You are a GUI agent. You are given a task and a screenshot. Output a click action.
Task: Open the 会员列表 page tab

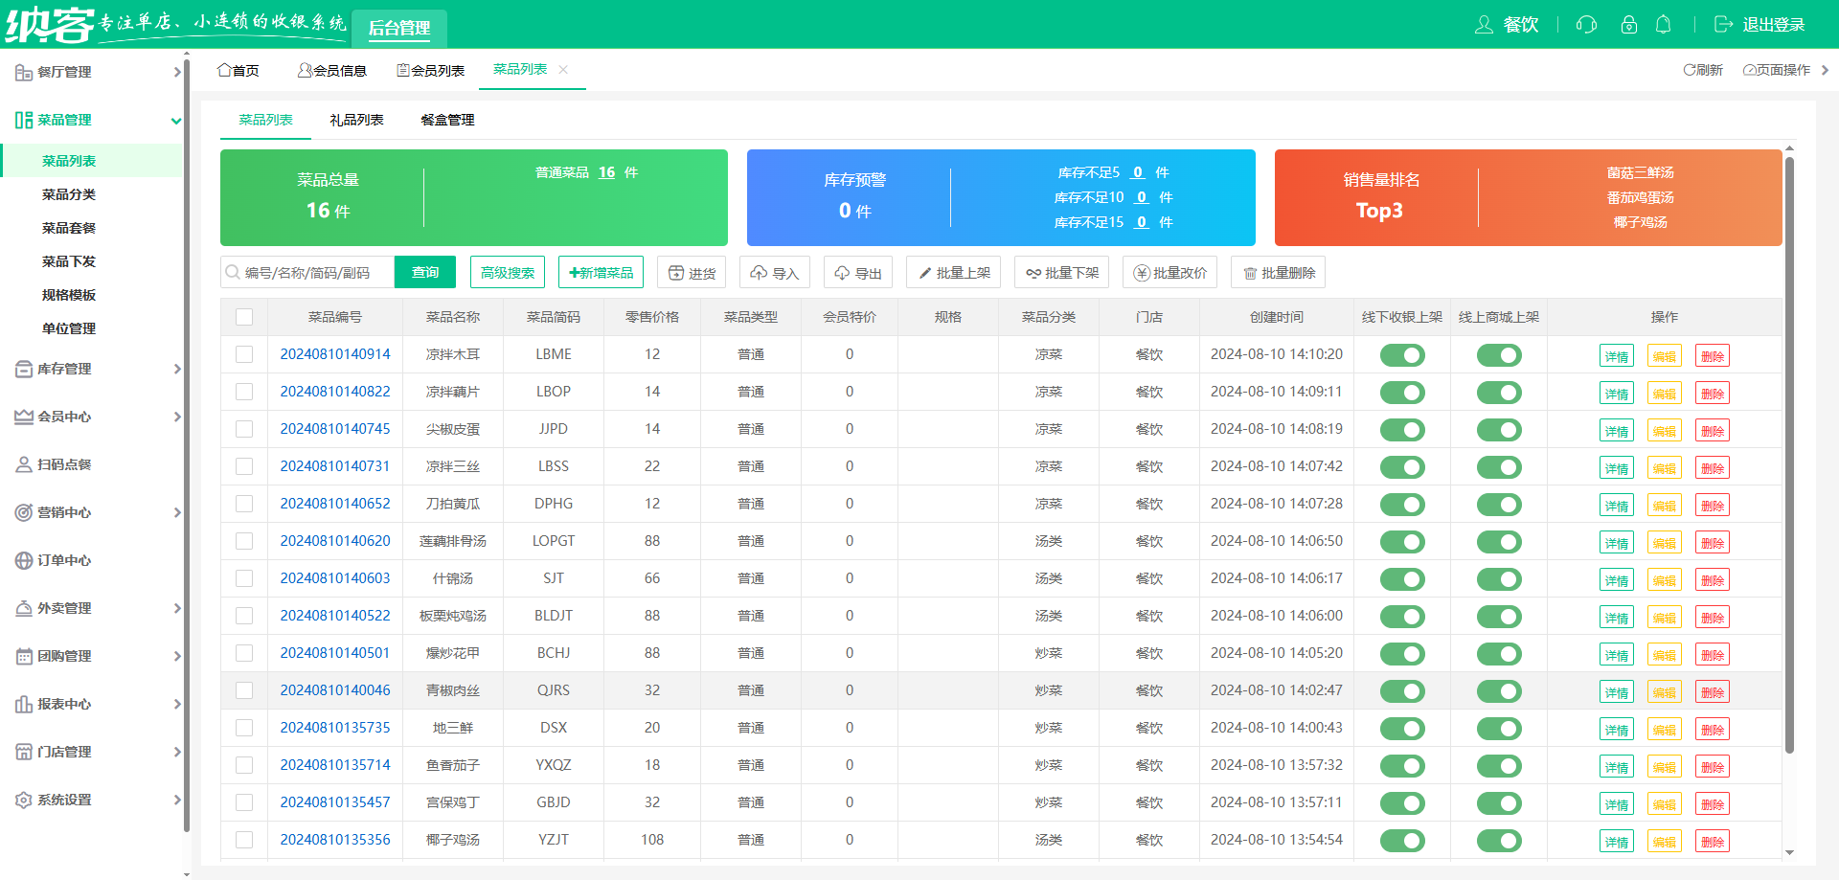pos(430,70)
